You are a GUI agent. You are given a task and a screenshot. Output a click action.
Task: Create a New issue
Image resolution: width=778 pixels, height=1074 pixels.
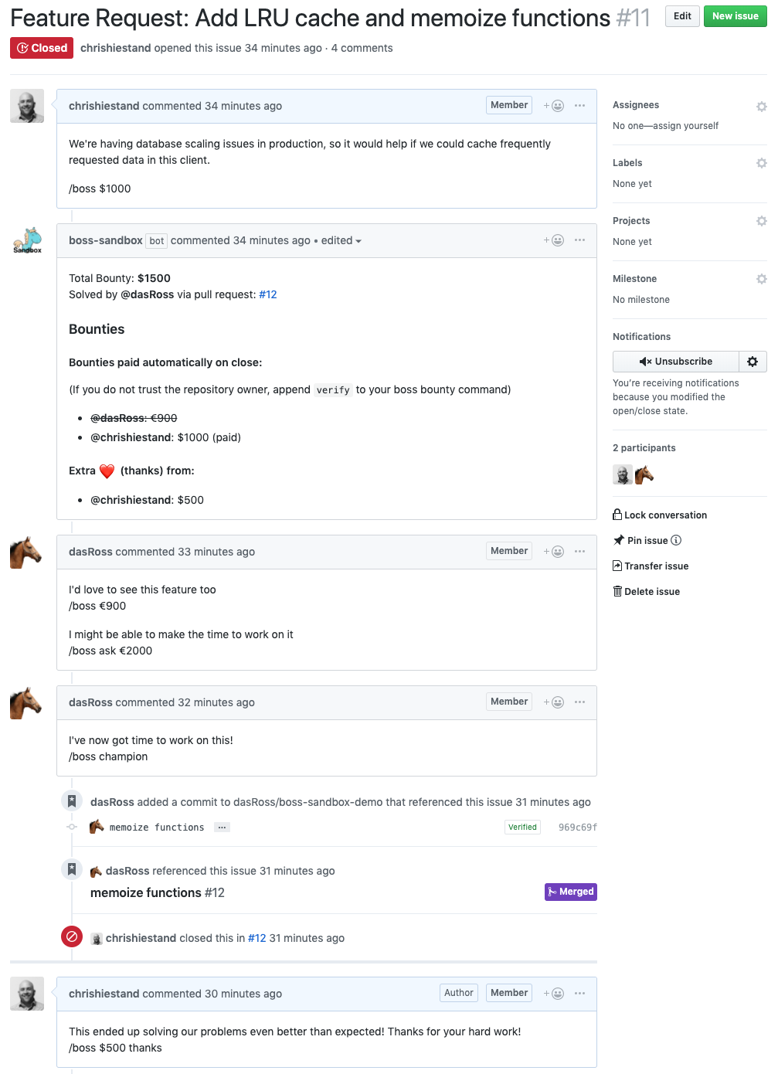click(x=735, y=15)
